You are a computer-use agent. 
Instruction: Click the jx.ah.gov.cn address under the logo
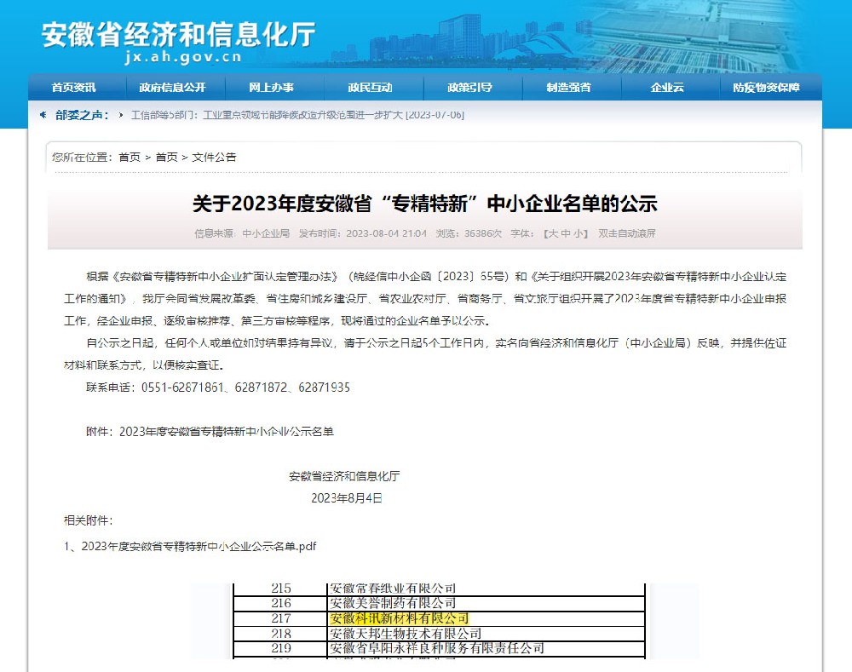(183, 57)
